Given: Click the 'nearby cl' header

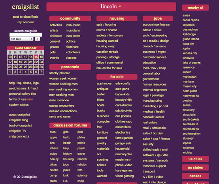Looking at the screenshot, I should pyautogui.click(x=195, y=7).
